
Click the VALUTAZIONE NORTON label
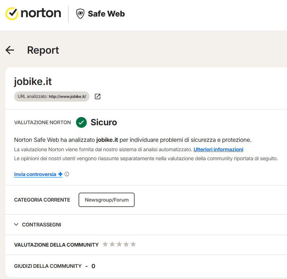pos(42,122)
